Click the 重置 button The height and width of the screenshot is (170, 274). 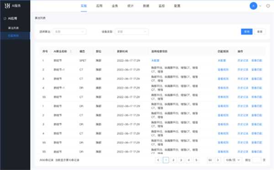tap(260, 32)
